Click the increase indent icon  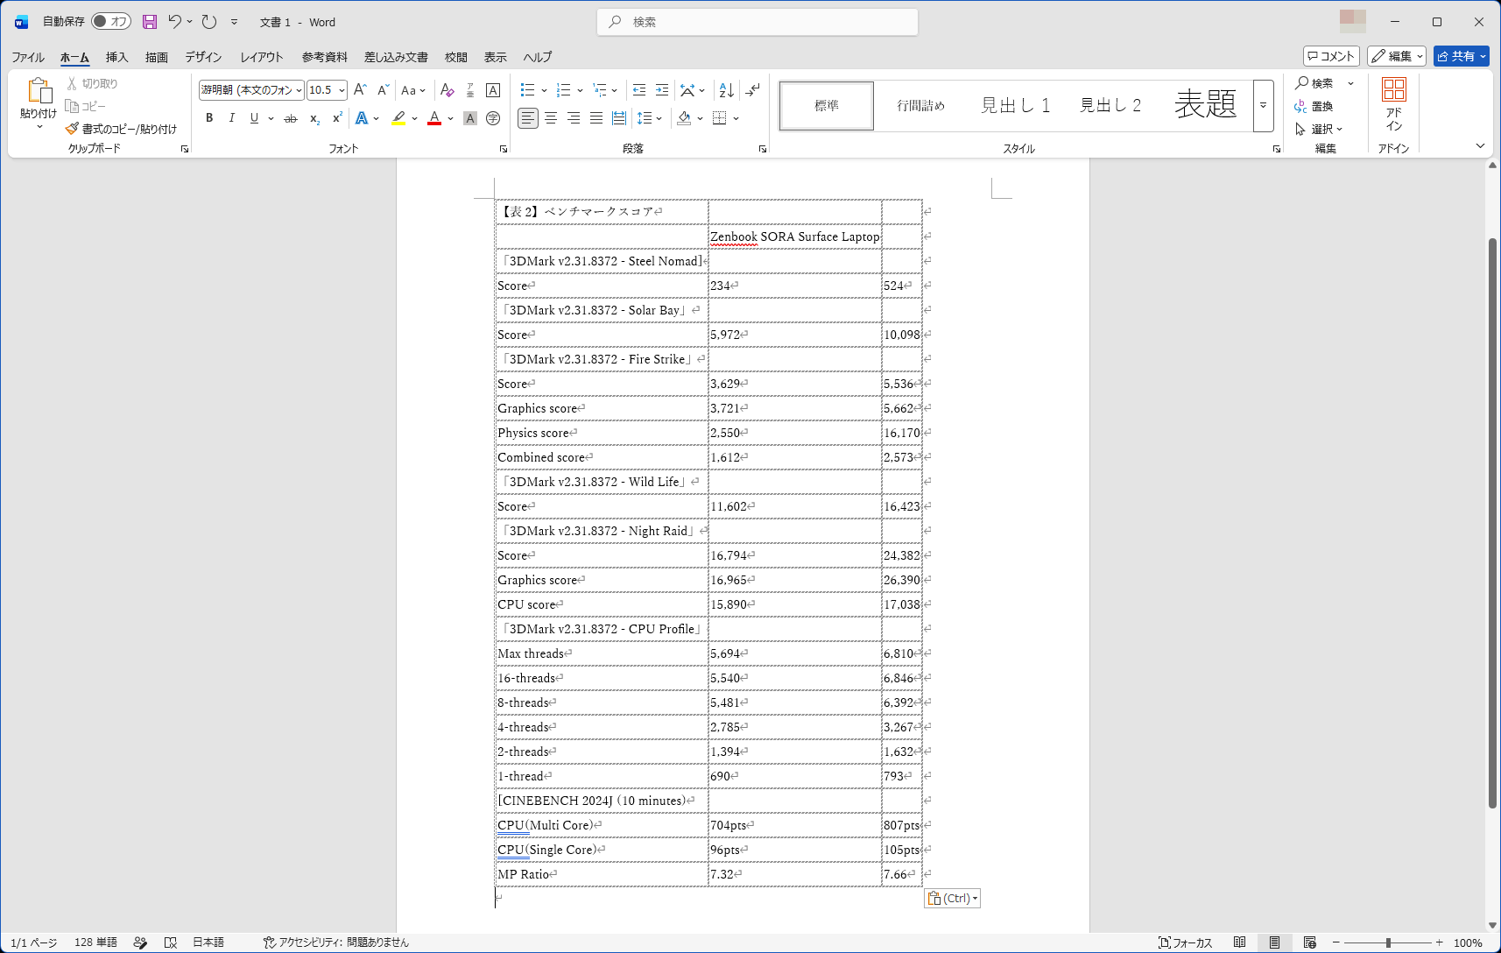[x=662, y=89]
